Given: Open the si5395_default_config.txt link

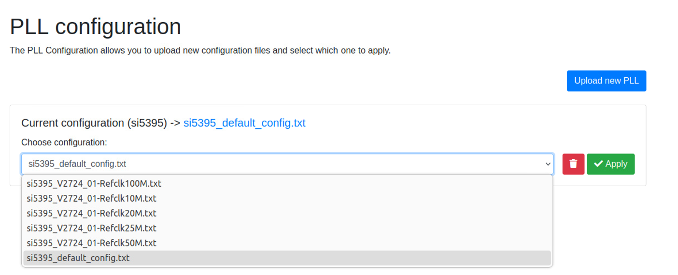Looking at the screenshot, I should [244, 123].
